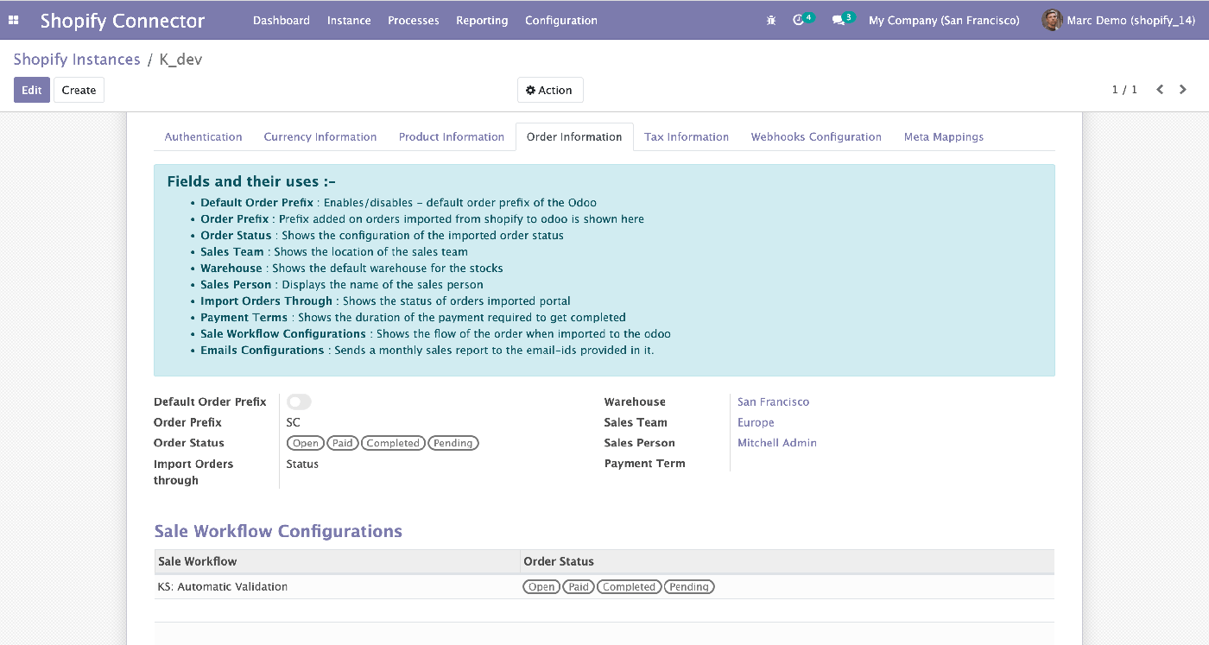Open the San Francisco warehouse link

774,402
